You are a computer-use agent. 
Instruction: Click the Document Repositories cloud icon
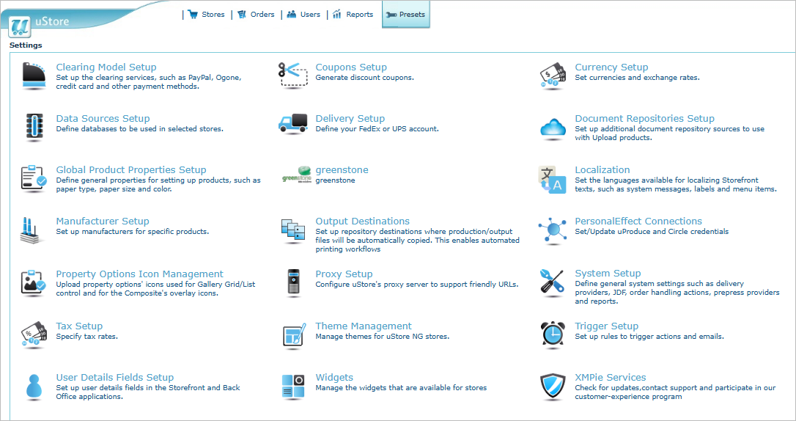[x=553, y=128]
